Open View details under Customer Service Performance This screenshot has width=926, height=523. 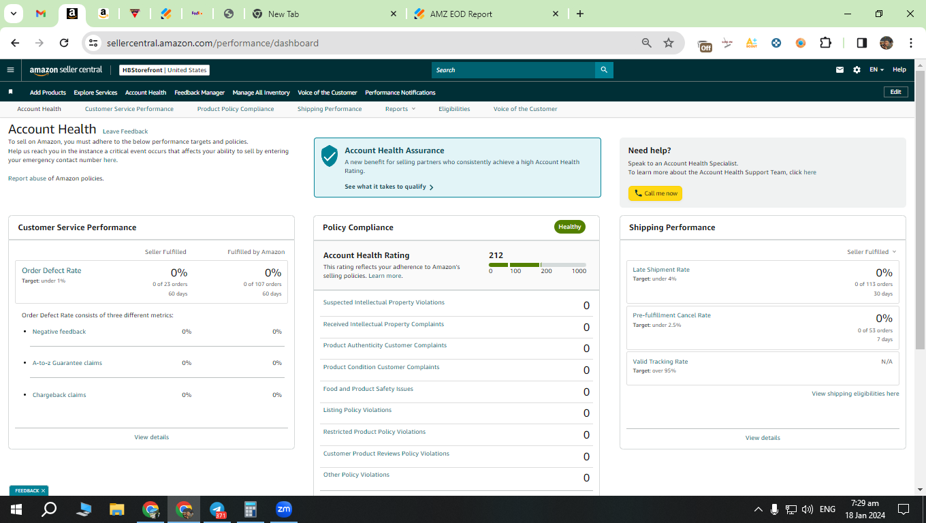pos(151,437)
